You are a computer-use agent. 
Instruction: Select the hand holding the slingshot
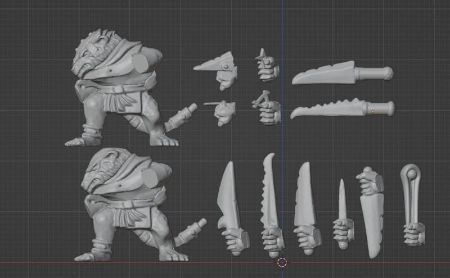266,108
